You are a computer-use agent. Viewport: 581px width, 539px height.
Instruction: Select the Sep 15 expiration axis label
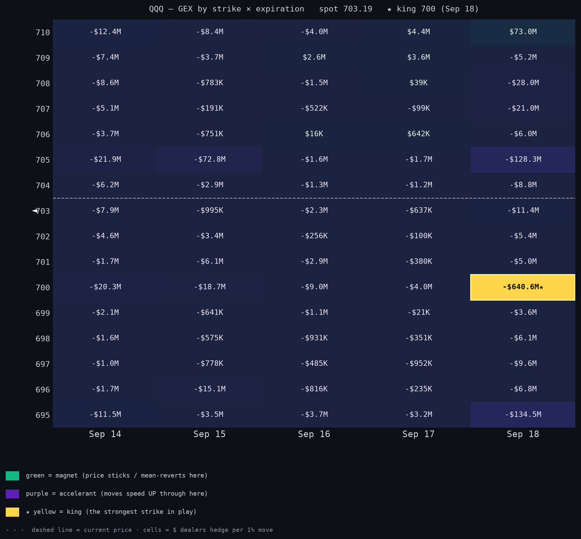pos(210,434)
